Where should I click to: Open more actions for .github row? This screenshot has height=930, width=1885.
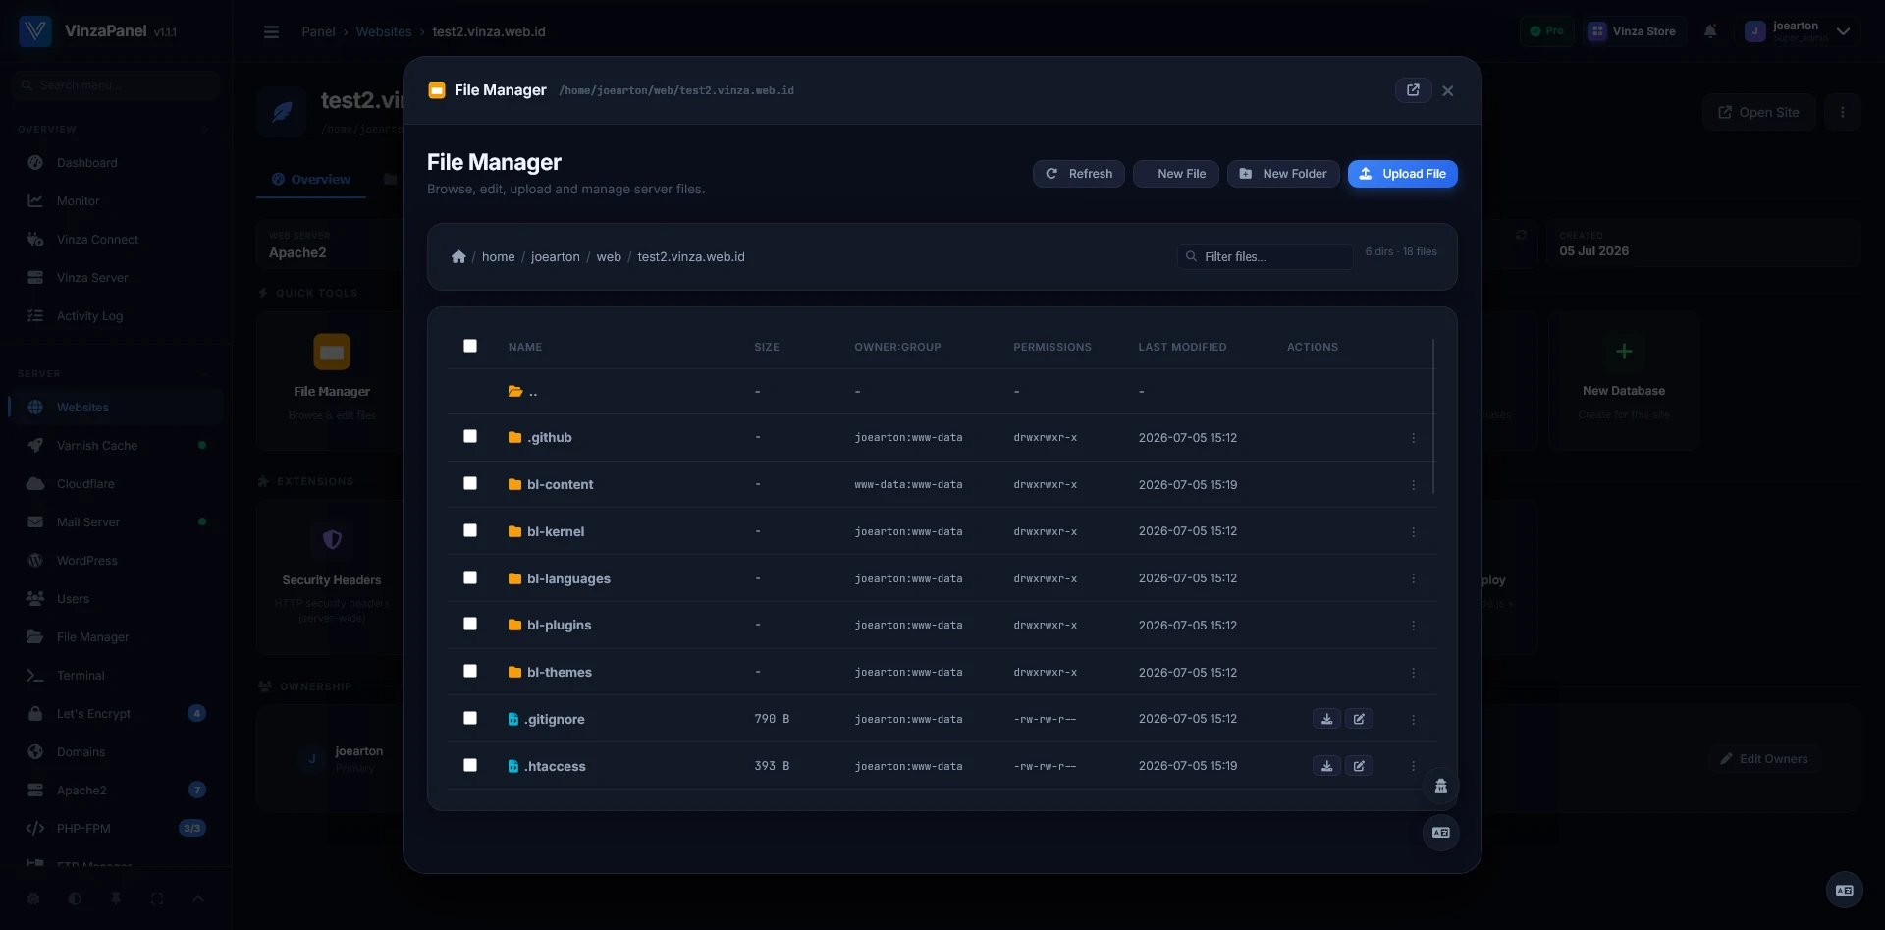(1414, 438)
